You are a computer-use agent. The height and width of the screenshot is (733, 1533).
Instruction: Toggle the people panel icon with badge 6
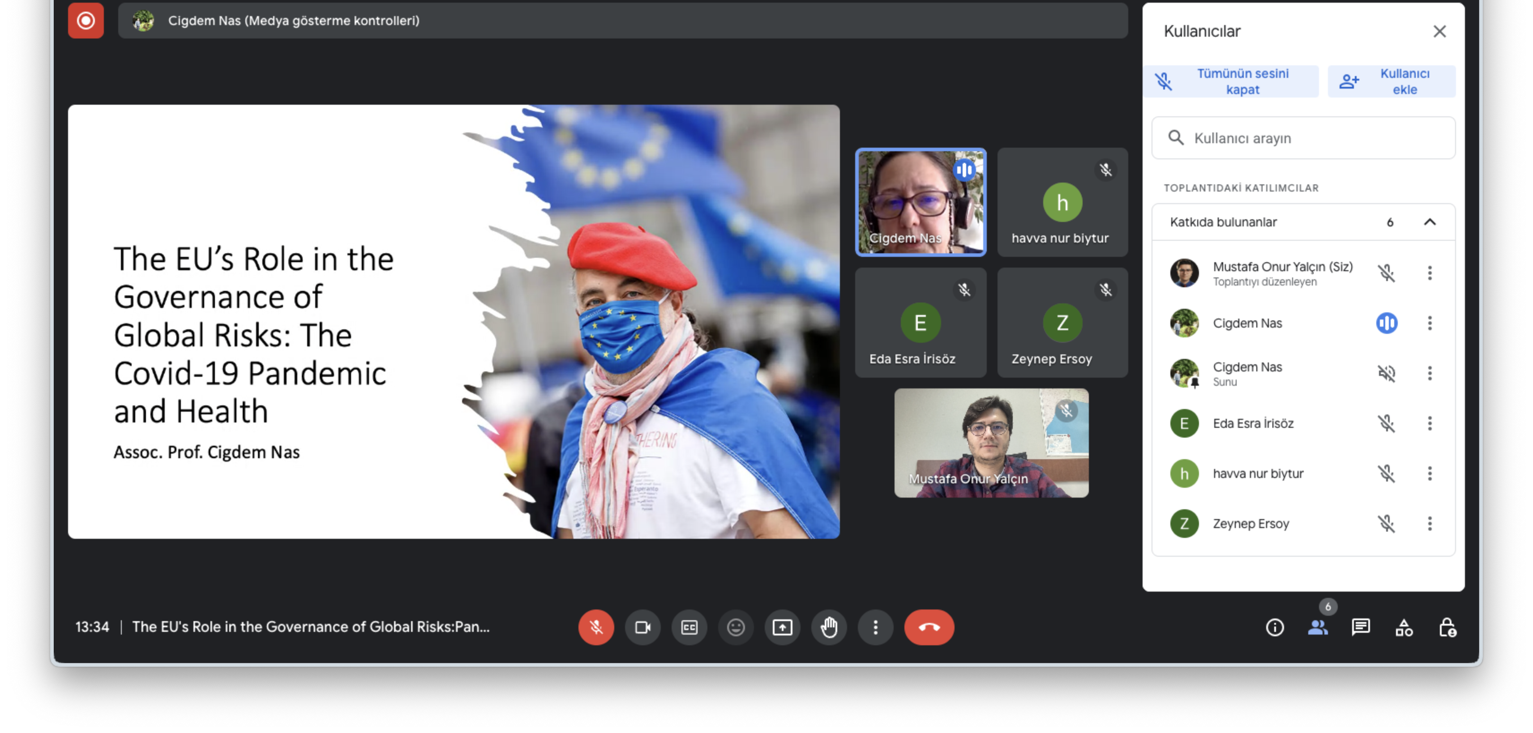point(1318,627)
